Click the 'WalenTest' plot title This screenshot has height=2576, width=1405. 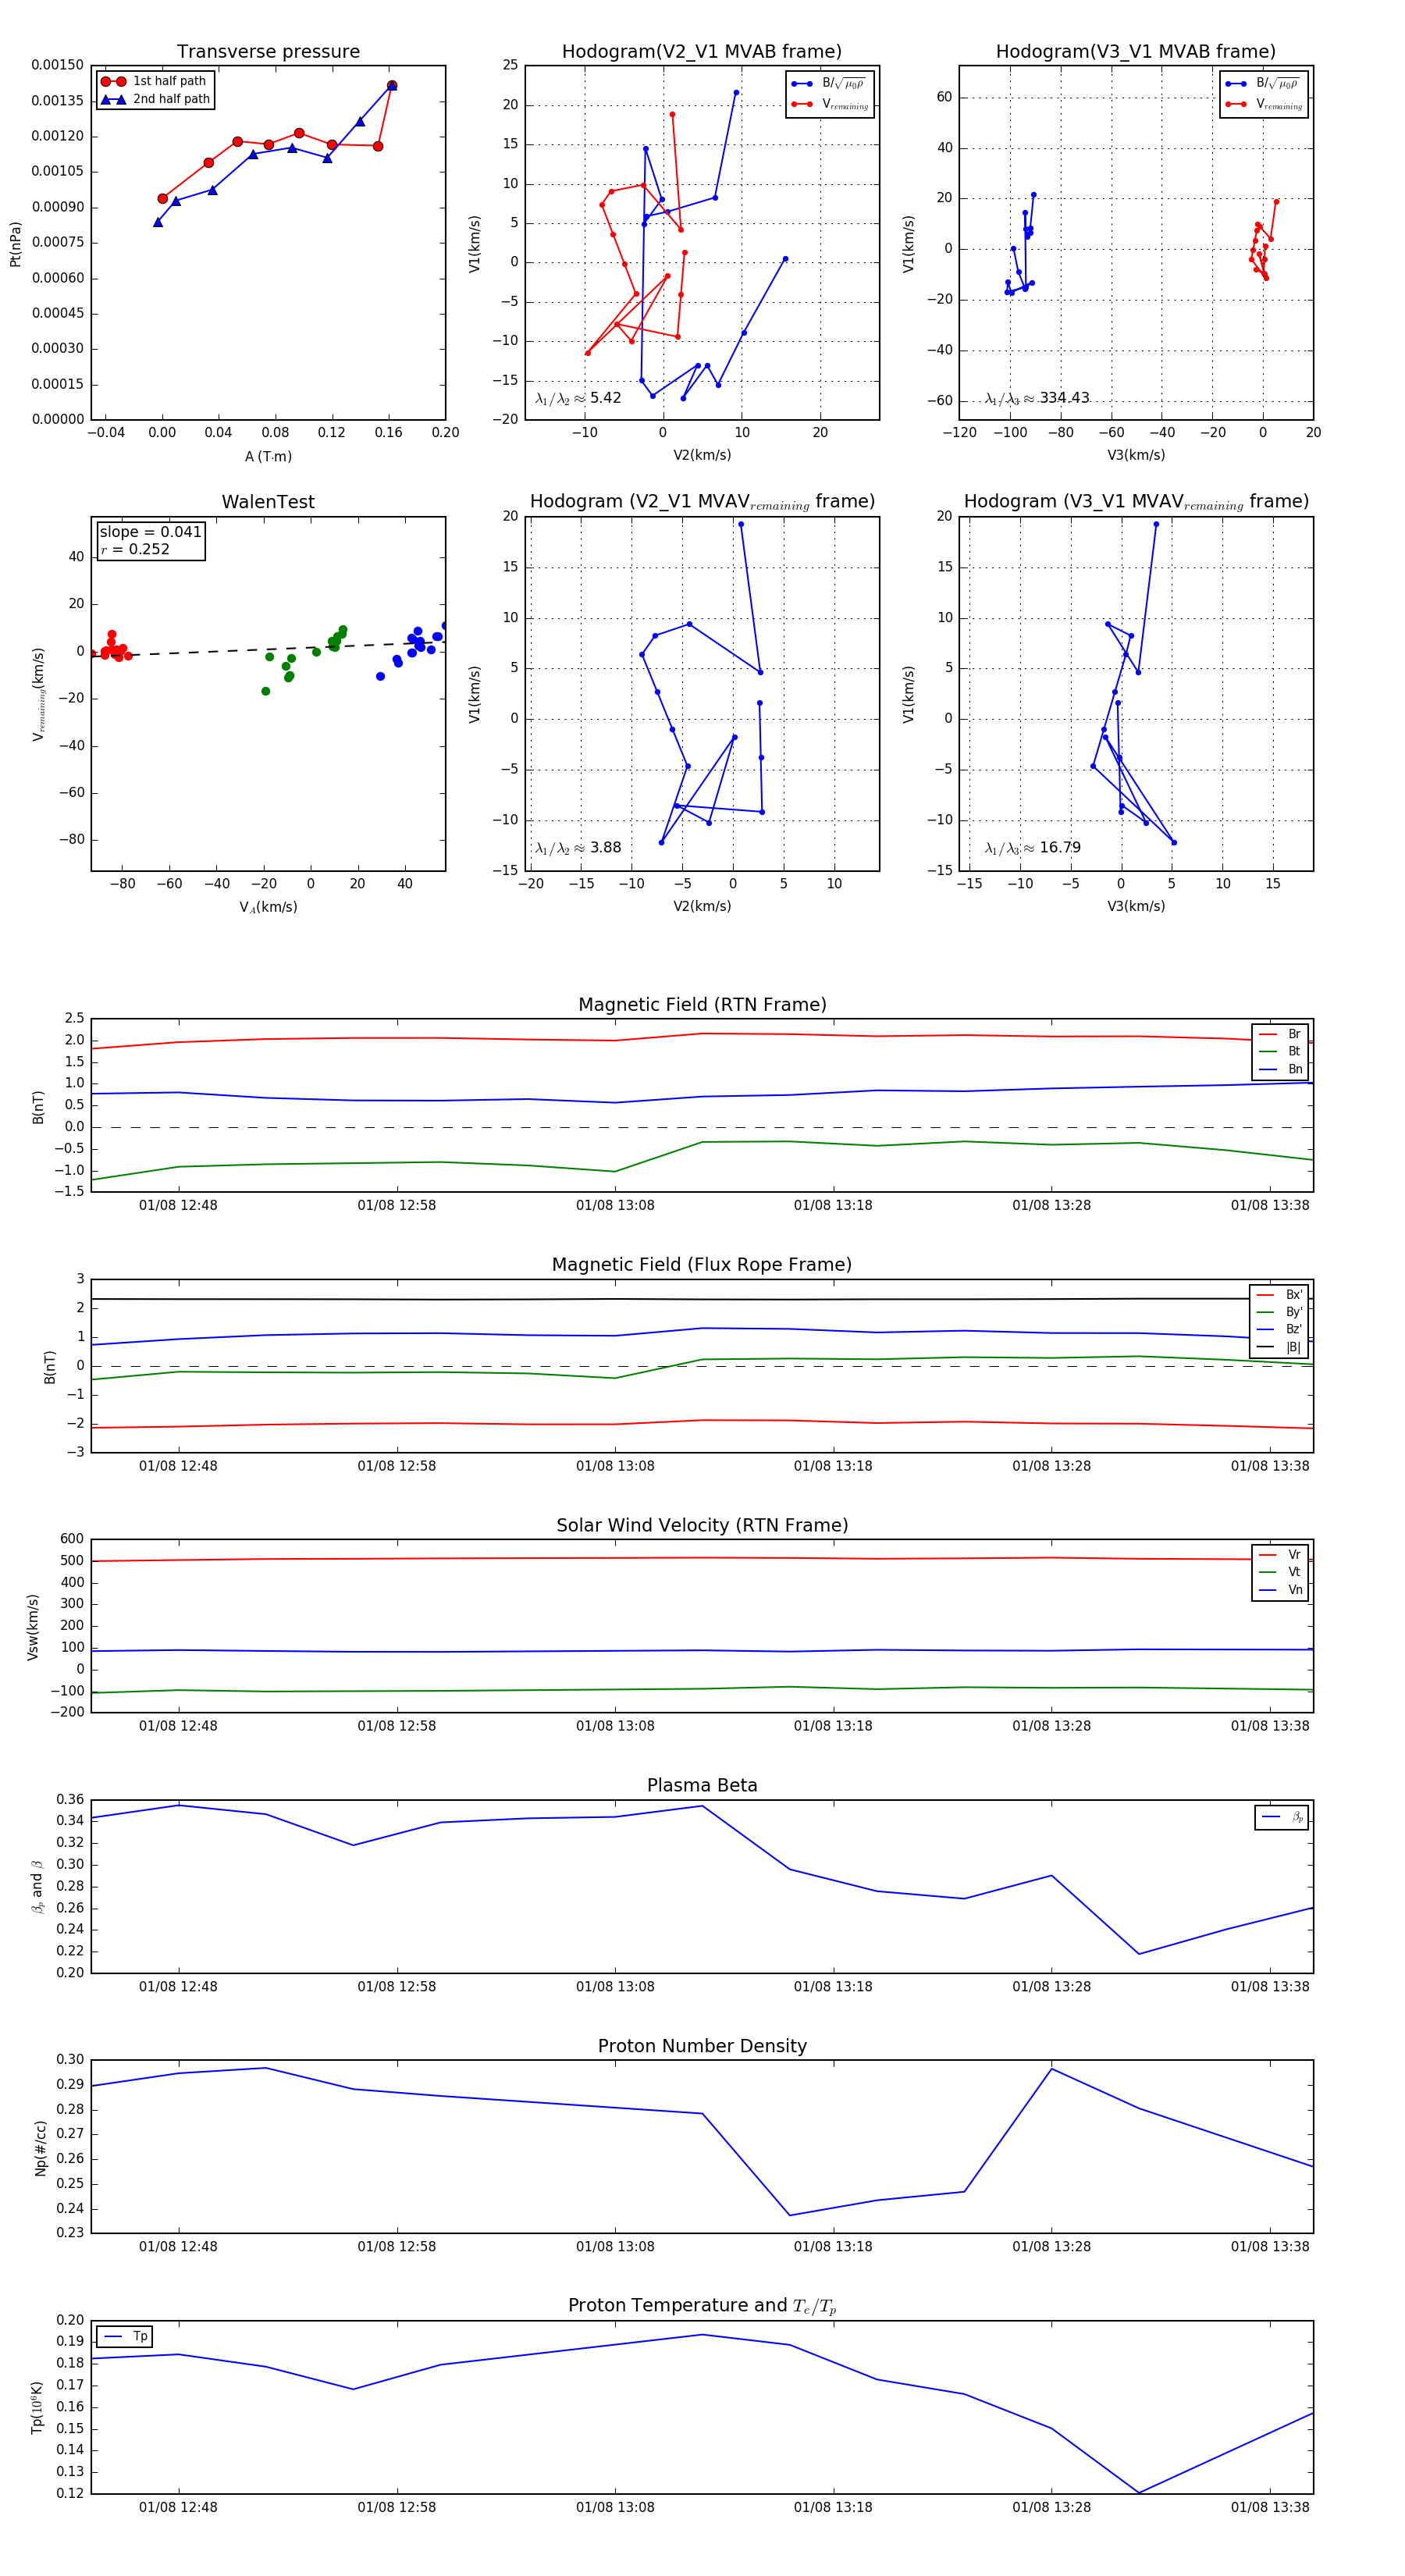click(268, 502)
